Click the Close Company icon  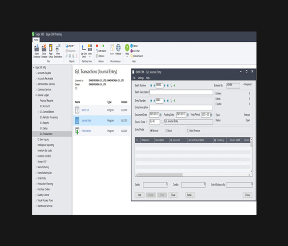(x=44, y=48)
